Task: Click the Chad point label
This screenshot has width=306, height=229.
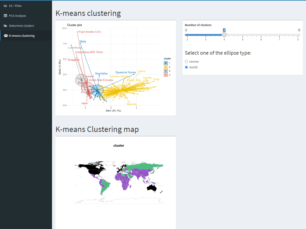Action: [156, 79]
